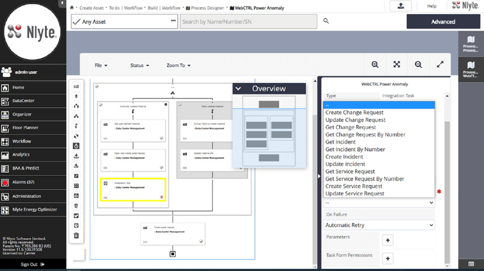Toggle checkbox on Internally created material group
This screenshot has height=271, width=484.
pos(101,105)
